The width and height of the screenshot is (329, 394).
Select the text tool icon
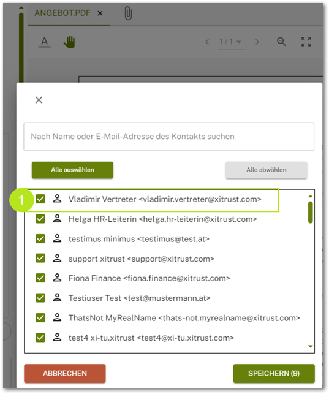[45, 42]
